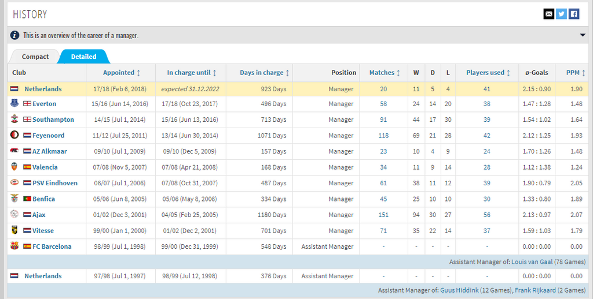
Task: Click the England flag next to Everton
Action: pos(27,104)
